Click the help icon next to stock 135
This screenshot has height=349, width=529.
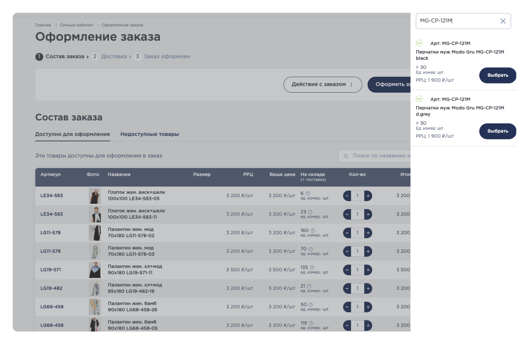[x=312, y=268]
